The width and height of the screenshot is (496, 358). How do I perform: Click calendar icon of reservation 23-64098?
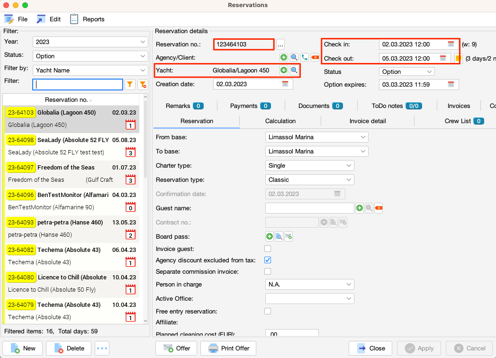point(130,152)
